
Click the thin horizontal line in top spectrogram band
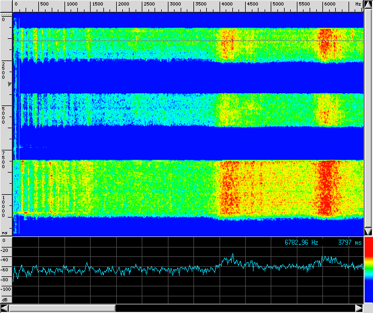[x=167, y=41]
